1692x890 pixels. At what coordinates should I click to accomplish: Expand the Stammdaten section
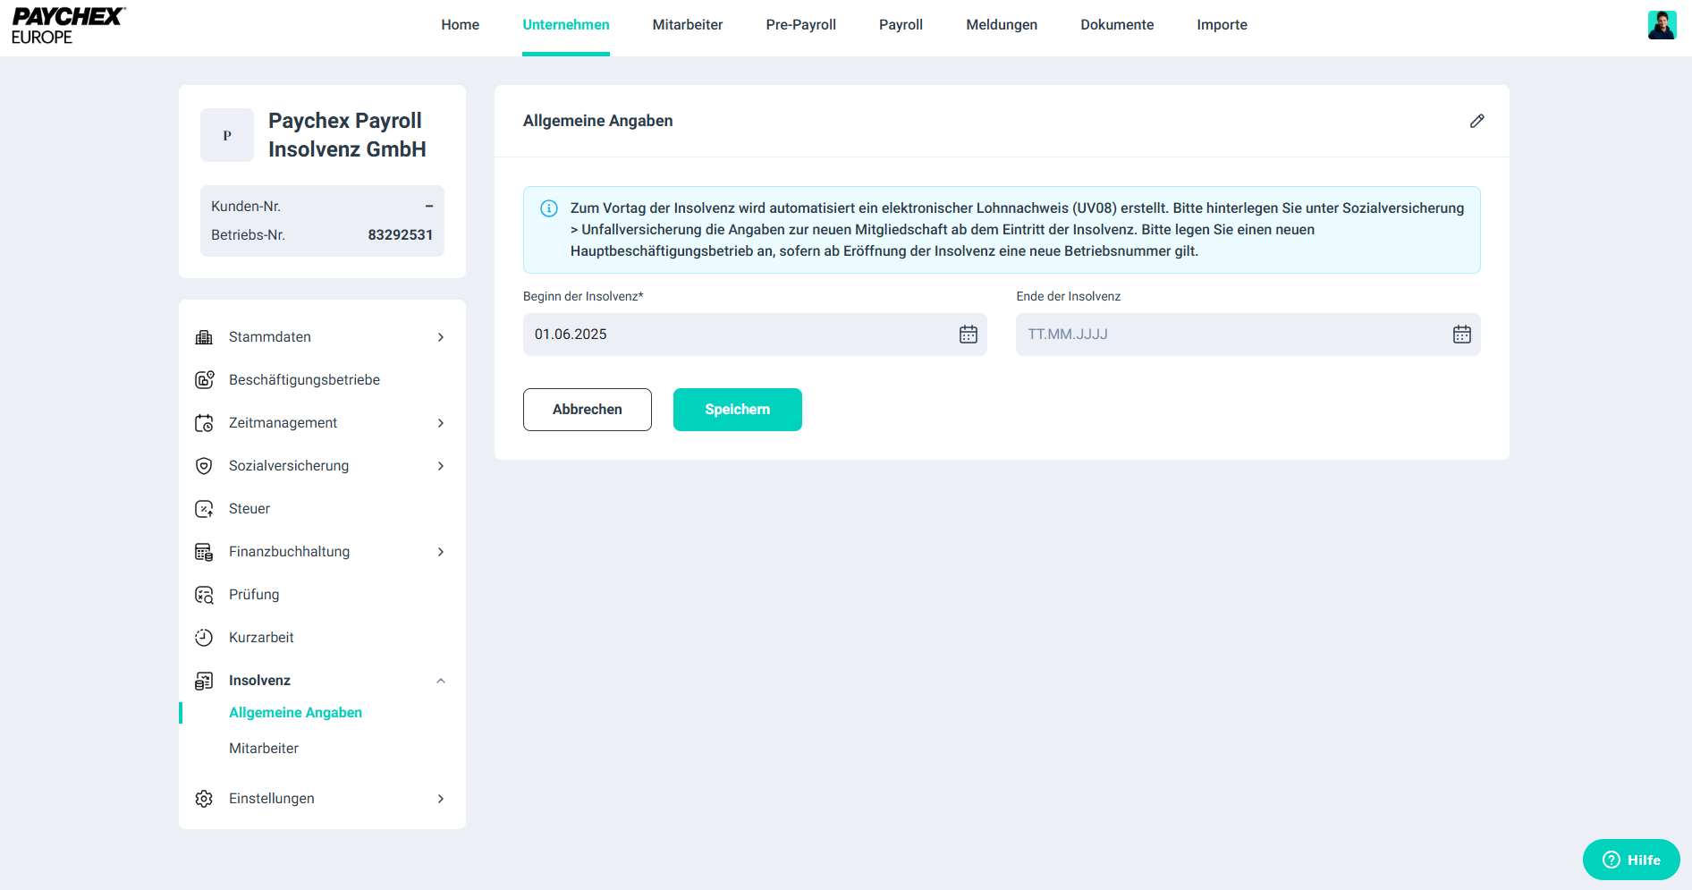440,337
